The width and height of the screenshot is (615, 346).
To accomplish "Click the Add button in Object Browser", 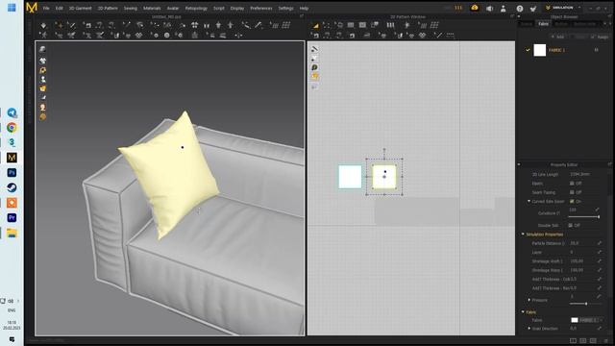I will [x=557, y=37].
